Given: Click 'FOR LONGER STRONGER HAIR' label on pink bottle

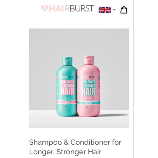Looking at the screenshot, I should pos(89,88).
